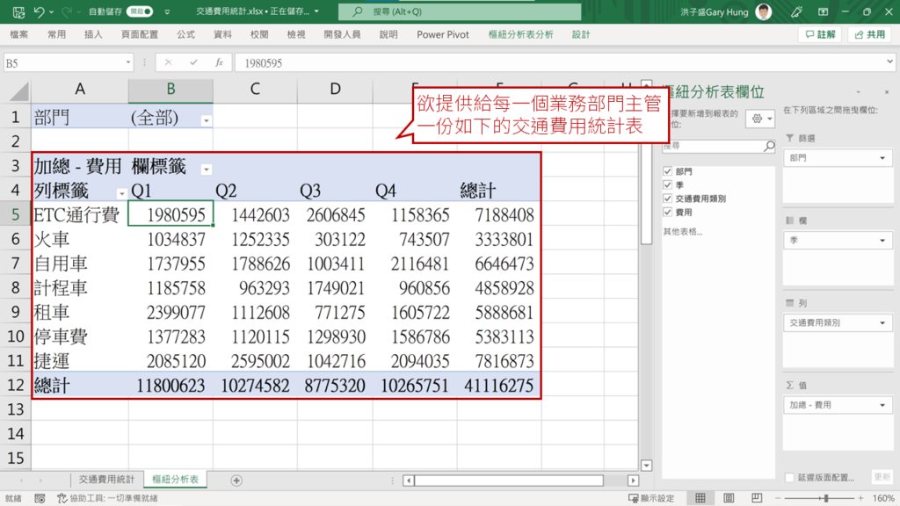Click the horizontal scrollbar right arrow
Image resolution: width=900 pixels, height=506 pixels.
tap(633, 481)
